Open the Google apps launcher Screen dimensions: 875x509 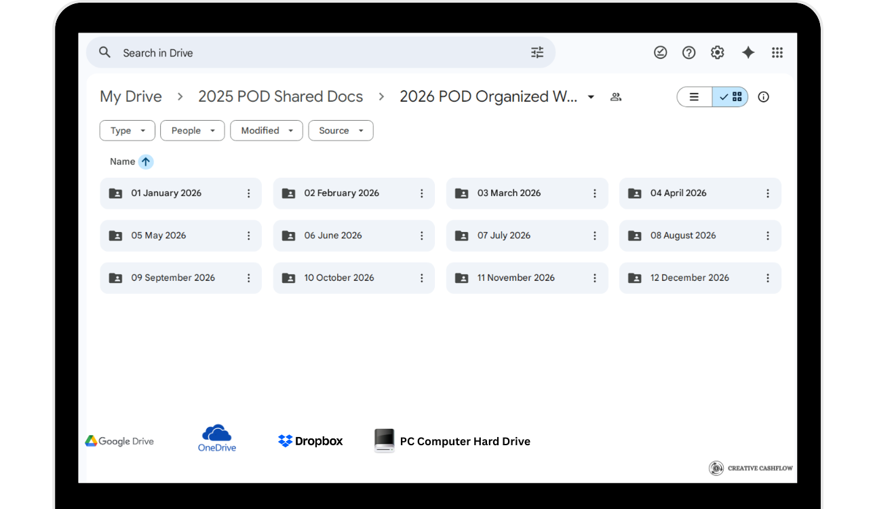(x=777, y=52)
